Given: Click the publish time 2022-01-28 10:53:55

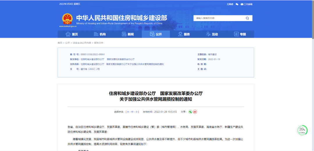Looking at the screenshot, I should click(x=166, y=112).
